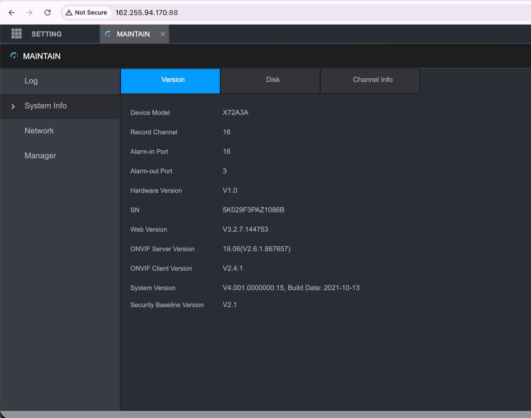This screenshot has width=531, height=418.
Task: Open the grid menu icon beside SETTING
Action: [x=17, y=34]
